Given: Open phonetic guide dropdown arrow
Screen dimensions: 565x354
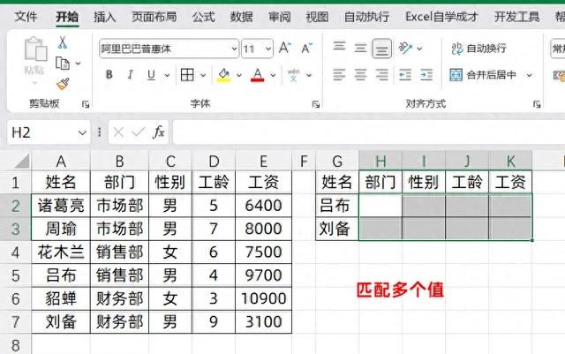Looking at the screenshot, I should pos(309,75).
